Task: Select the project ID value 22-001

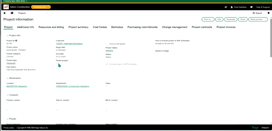Action: [9, 44]
